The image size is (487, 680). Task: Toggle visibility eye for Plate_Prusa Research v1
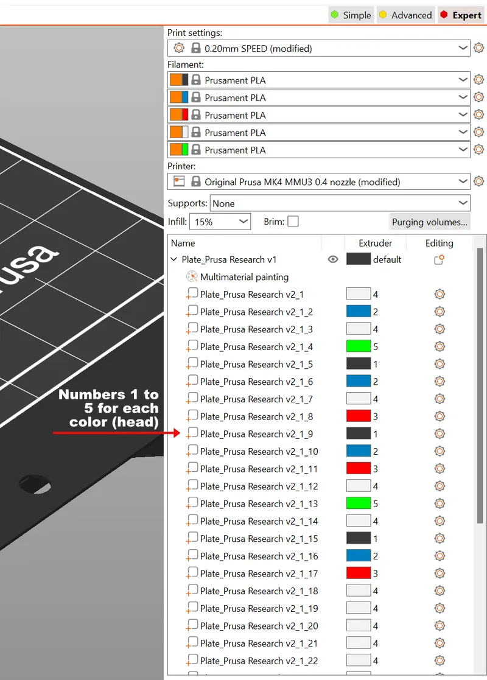[x=332, y=259]
